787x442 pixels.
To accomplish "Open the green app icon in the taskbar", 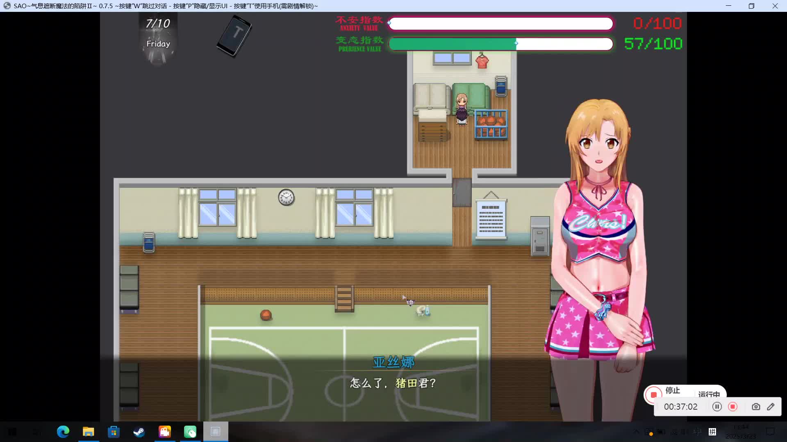I will pos(190,432).
